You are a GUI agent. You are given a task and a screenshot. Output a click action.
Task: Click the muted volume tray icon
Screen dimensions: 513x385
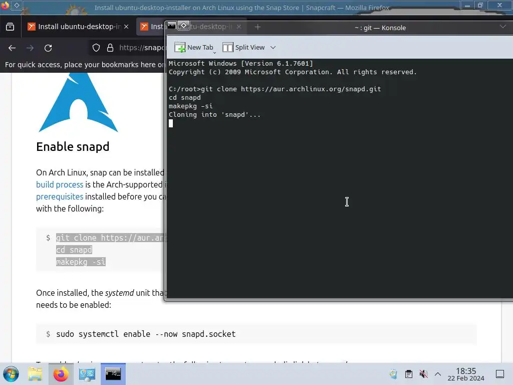tap(423, 374)
